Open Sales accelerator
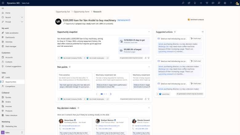The width and height of the screenshot is (240, 135). click(12, 33)
